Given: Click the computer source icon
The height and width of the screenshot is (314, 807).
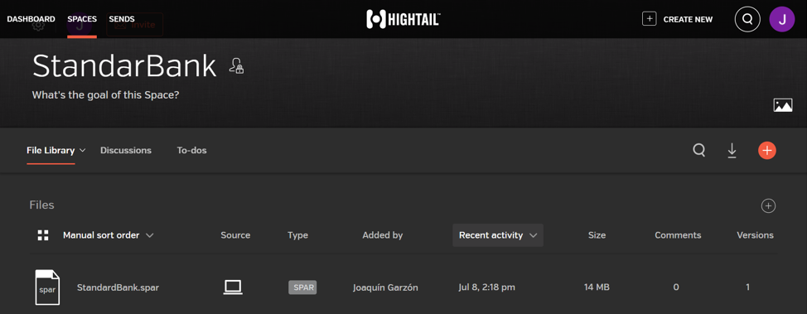Looking at the screenshot, I should tap(233, 287).
